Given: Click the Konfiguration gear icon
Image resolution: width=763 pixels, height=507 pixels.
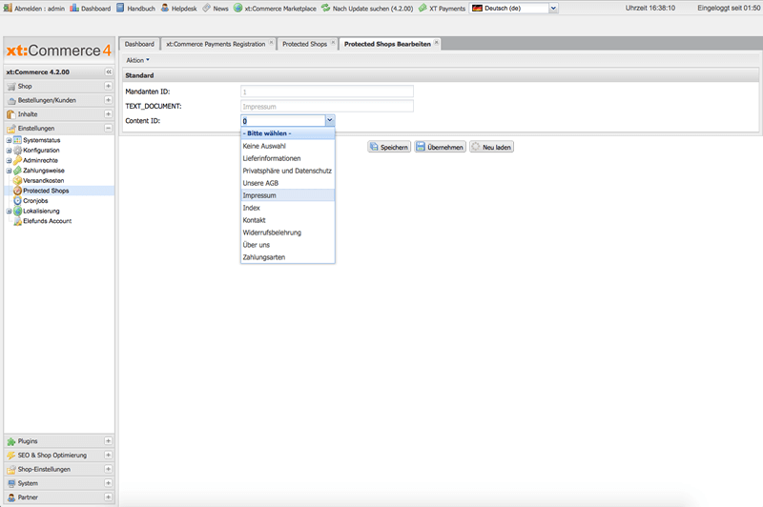Looking at the screenshot, I should pos(17,151).
